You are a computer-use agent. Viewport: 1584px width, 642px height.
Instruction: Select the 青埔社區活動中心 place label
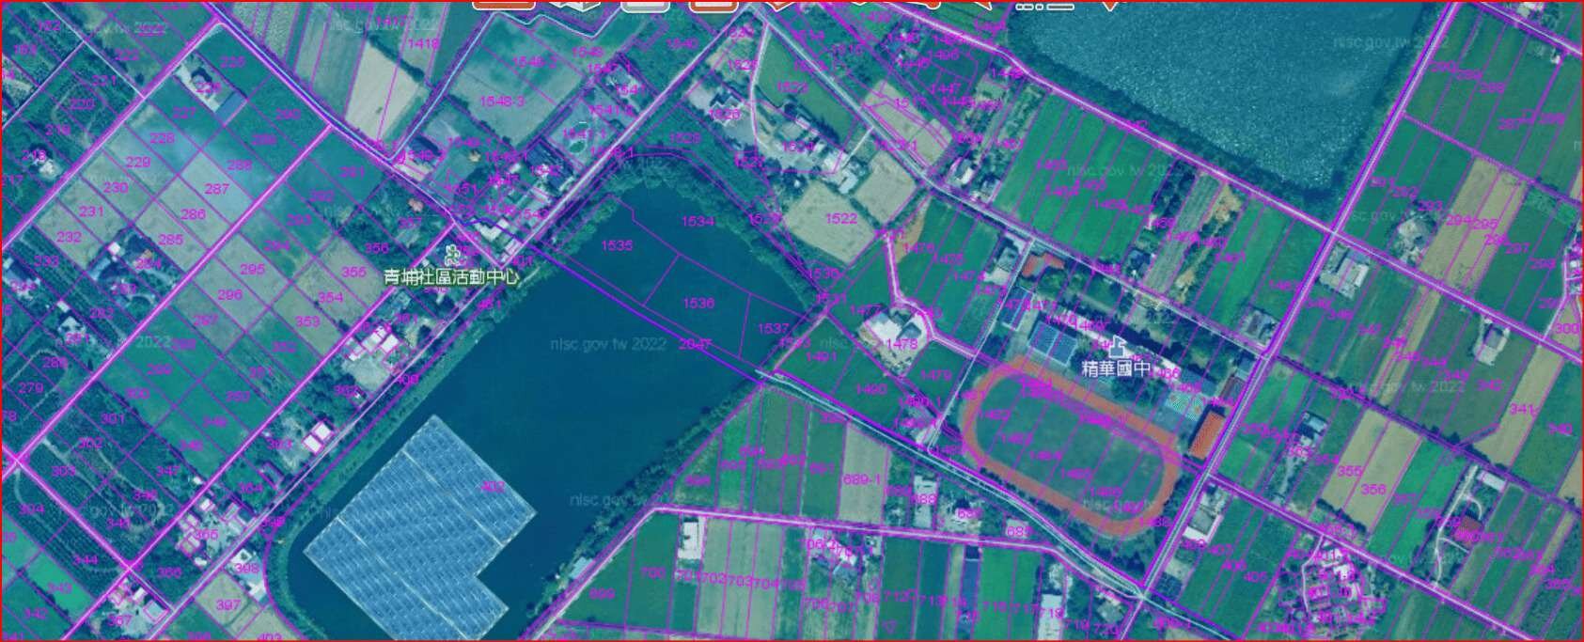point(451,277)
